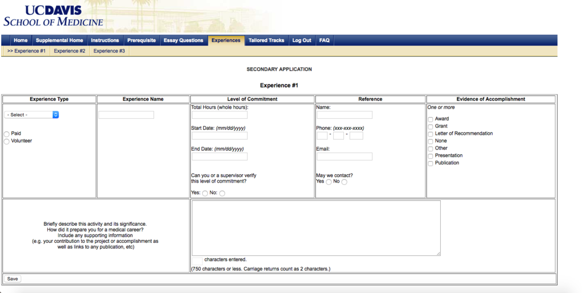
Task: Tick the Letter of Recommendation checkbox
Action: pos(431,134)
